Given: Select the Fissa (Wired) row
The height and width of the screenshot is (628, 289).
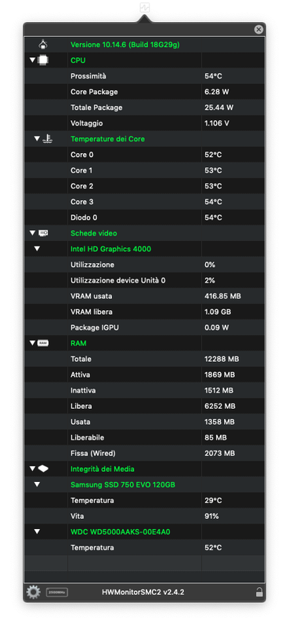Looking at the screenshot, I should pos(145,453).
